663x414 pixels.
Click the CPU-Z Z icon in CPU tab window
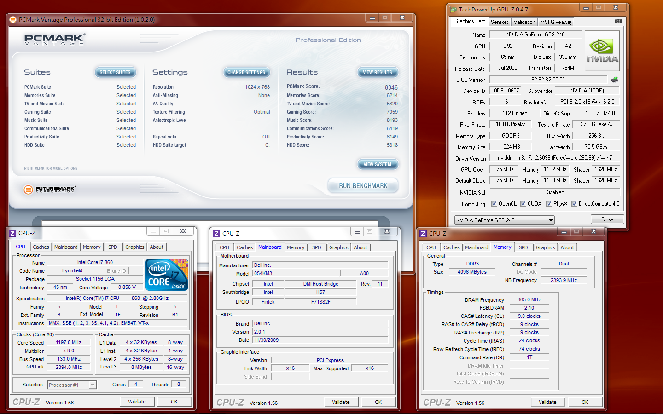click(13, 233)
